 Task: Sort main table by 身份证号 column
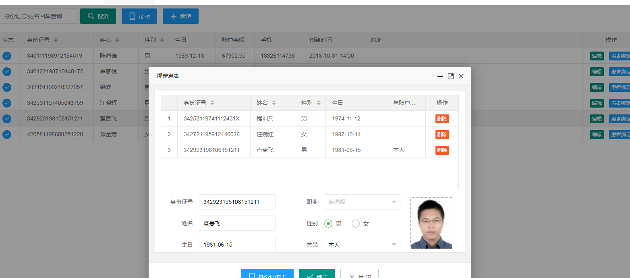(56, 40)
